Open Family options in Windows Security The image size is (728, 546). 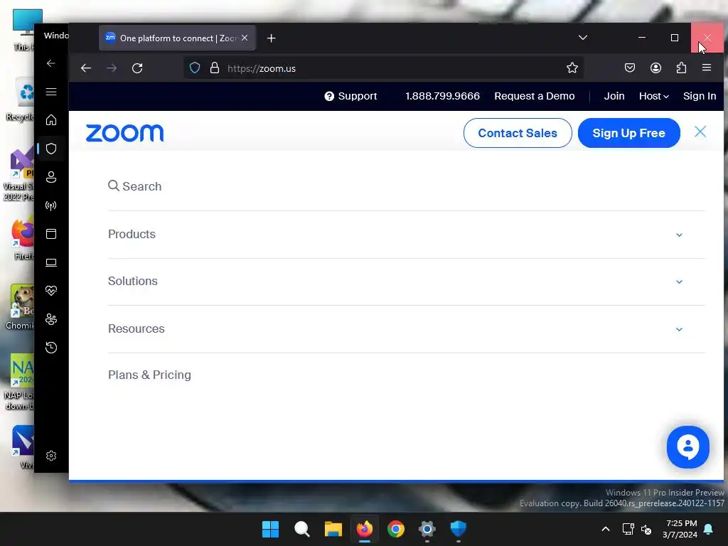(x=51, y=319)
